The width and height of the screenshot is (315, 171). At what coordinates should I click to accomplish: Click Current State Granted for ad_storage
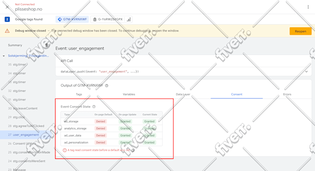pos(149,121)
